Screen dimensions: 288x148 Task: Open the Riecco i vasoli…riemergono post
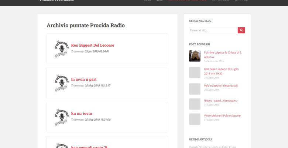click(x=220, y=101)
